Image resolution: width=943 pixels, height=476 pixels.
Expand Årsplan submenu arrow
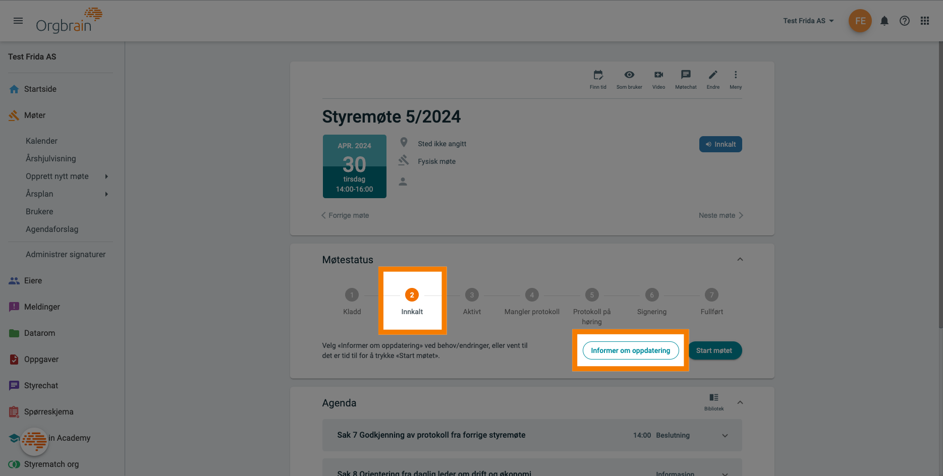click(x=106, y=194)
